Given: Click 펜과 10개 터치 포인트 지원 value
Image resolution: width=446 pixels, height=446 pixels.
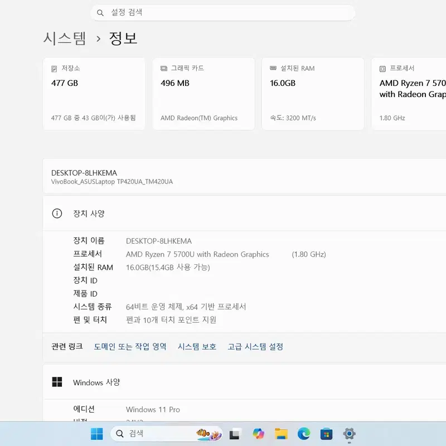Looking at the screenshot, I should pos(171,320).
